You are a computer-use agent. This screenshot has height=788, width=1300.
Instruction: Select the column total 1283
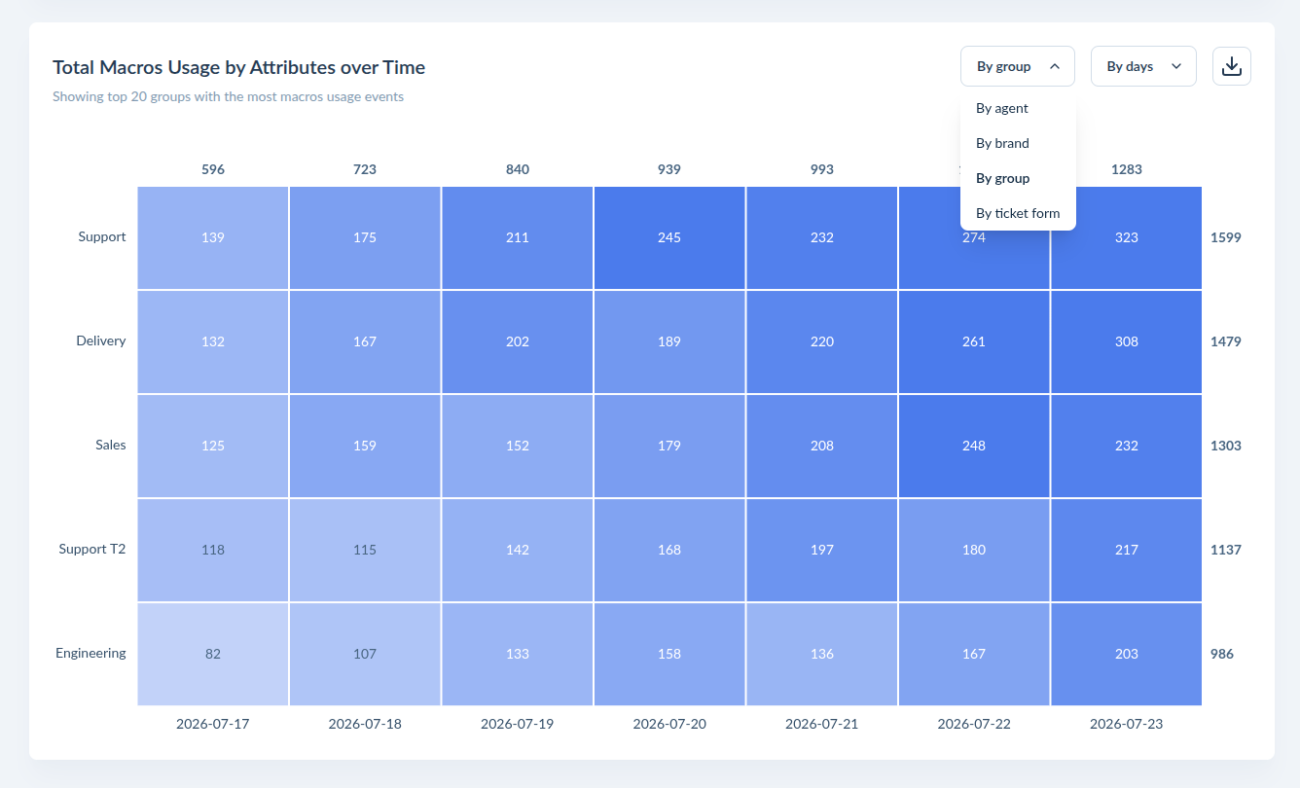[1127, 169]
